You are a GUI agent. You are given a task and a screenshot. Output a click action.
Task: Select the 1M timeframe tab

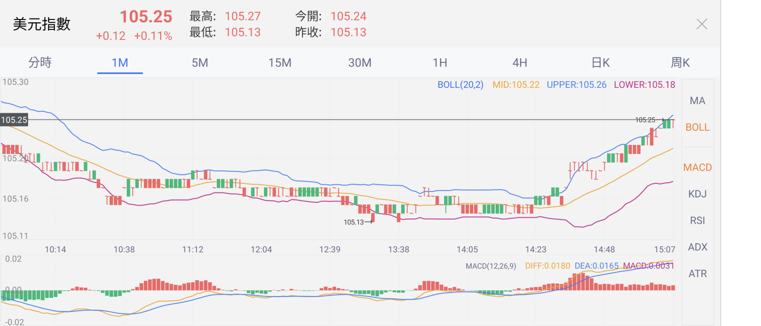[x=120, y=63]
